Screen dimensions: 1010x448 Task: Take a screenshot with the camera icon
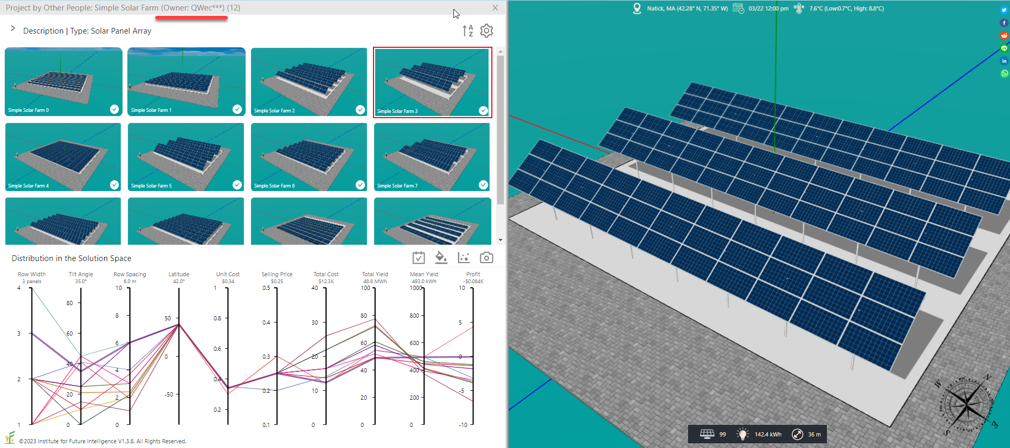(x=487, y=258)
